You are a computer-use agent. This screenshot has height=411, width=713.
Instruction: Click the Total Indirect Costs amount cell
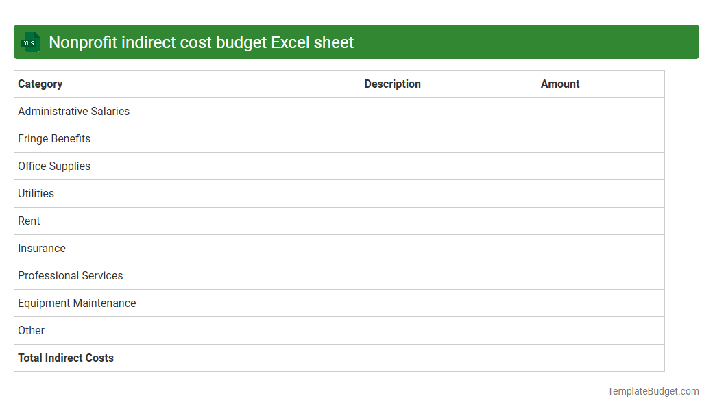601,358
